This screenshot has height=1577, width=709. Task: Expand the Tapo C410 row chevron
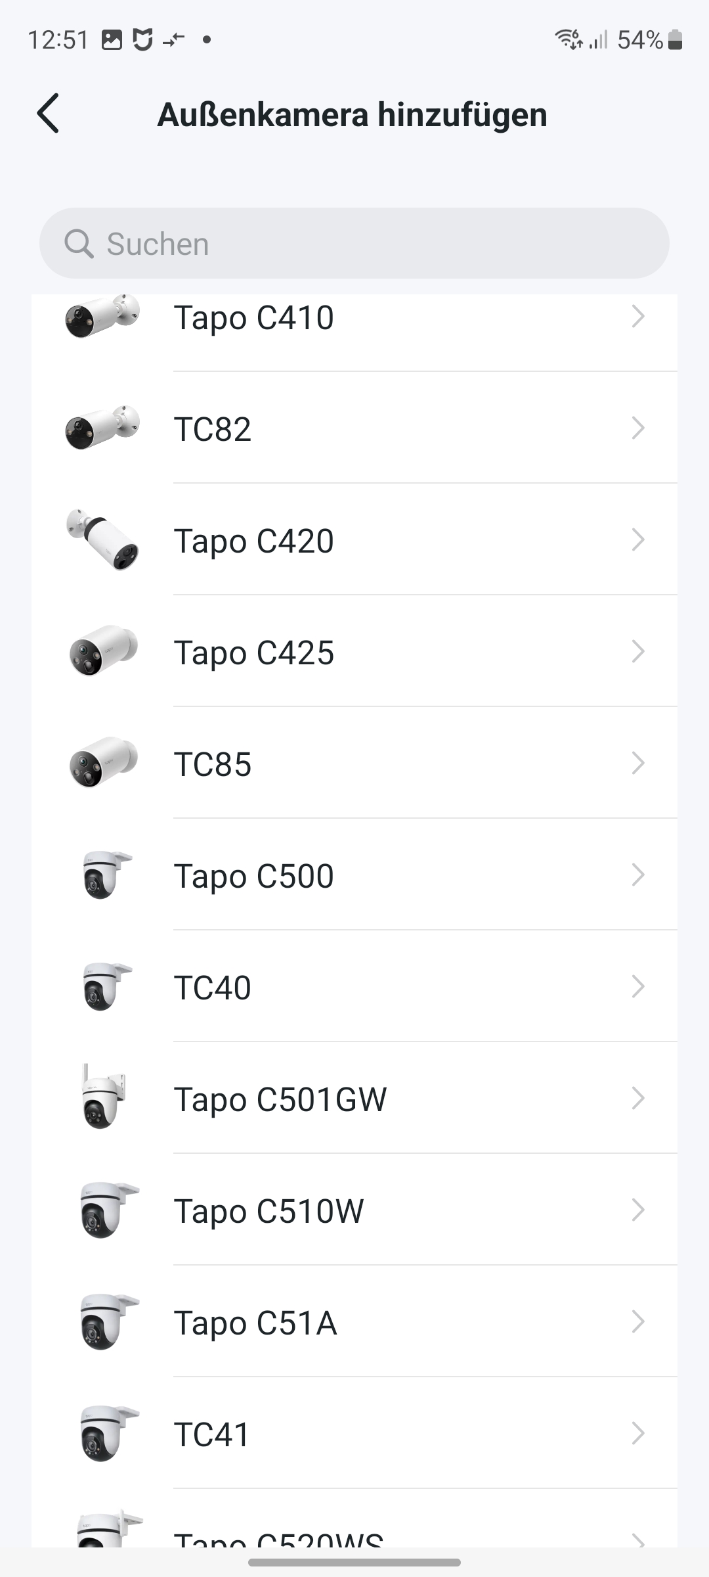click(637, 317)
